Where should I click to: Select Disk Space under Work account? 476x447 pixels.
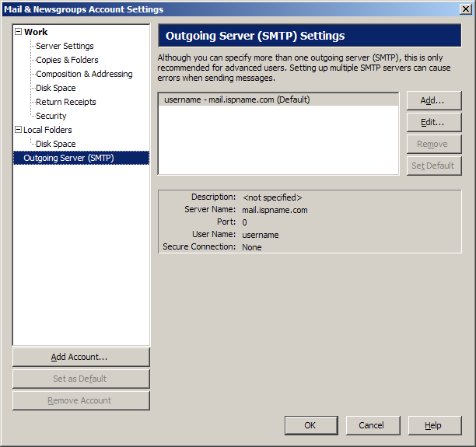56,88
